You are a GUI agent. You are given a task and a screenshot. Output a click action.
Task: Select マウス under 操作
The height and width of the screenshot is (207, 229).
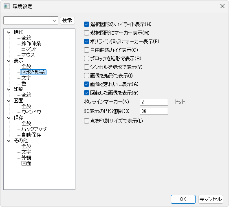coord(28,55)
